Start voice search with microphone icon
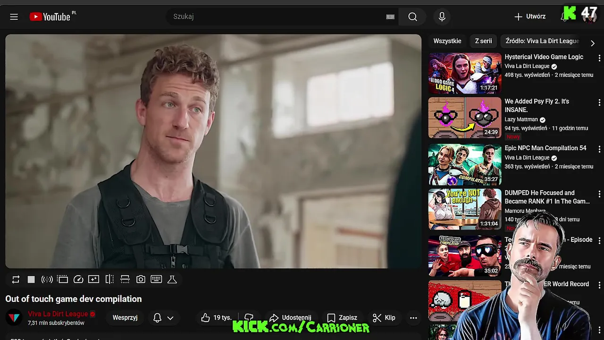The width and height of the screenshot is (604, 340). pos(442,17)
